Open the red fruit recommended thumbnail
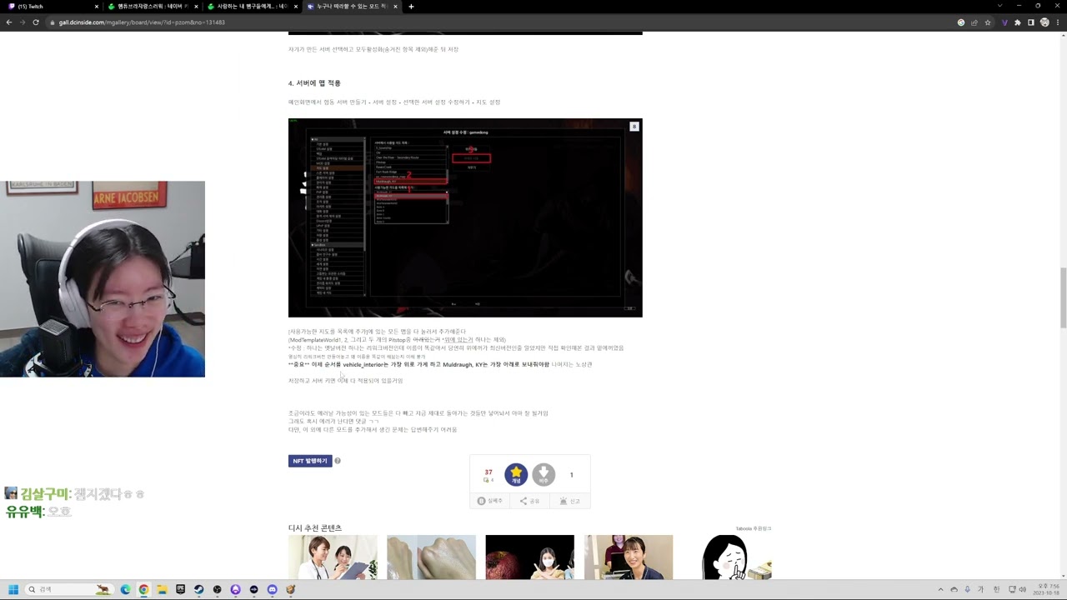The width and height of the screenshot is (1067, 600). point(529,557)
